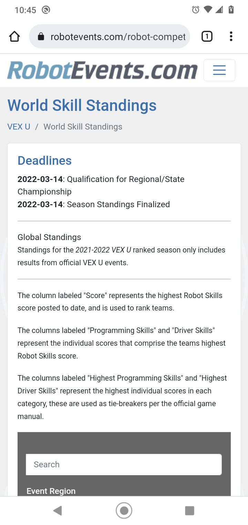This screenshot has width=248, height=525.
Task: Tap the Android back navigation button
Action: (x=58, y=510)
